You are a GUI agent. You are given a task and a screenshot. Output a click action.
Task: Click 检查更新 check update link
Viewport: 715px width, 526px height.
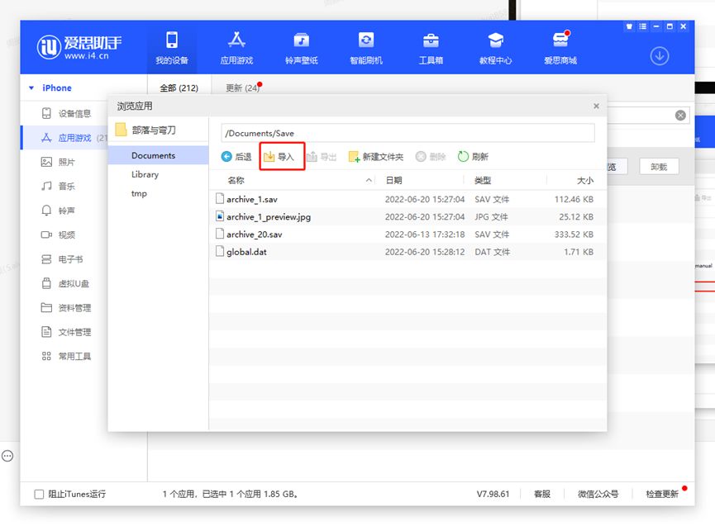(662, 494)
